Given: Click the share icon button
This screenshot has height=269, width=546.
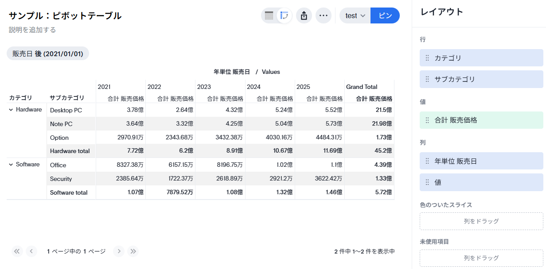Looking at the screenshot, I should [x=304, y=16].
